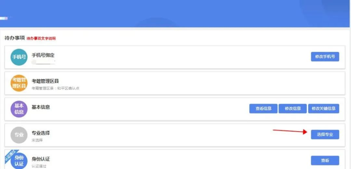The width and height of the screenshot is (351, 169).
Task: Click the 手机号绑定 row title
Action: point(43,55)
